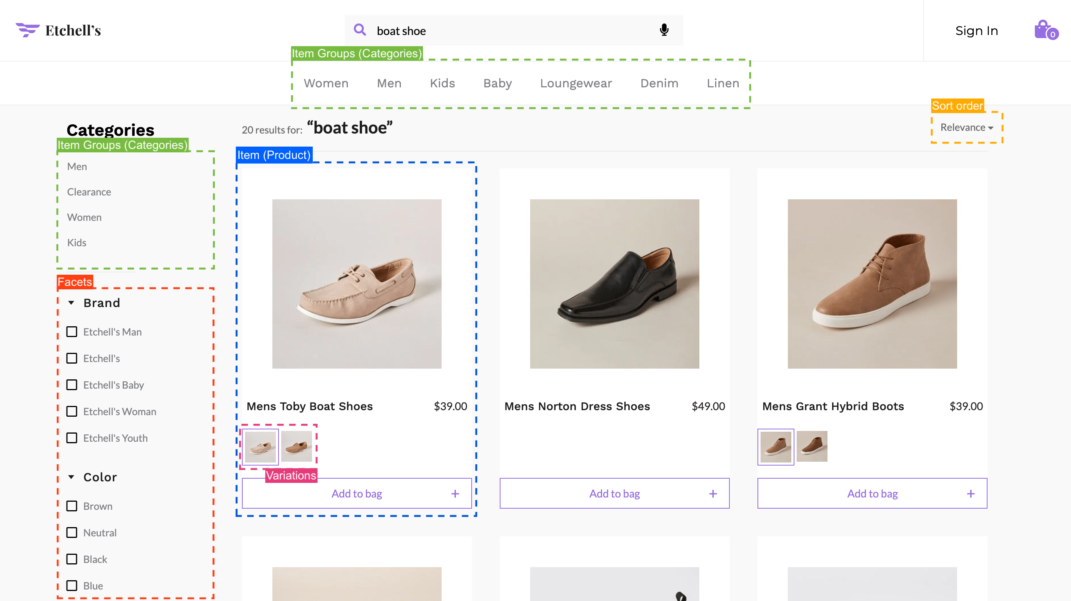The height and width of the screenshot is (601, 1071).
Task: Click the boat shoe search input field
Action: (x=514, y=30)
